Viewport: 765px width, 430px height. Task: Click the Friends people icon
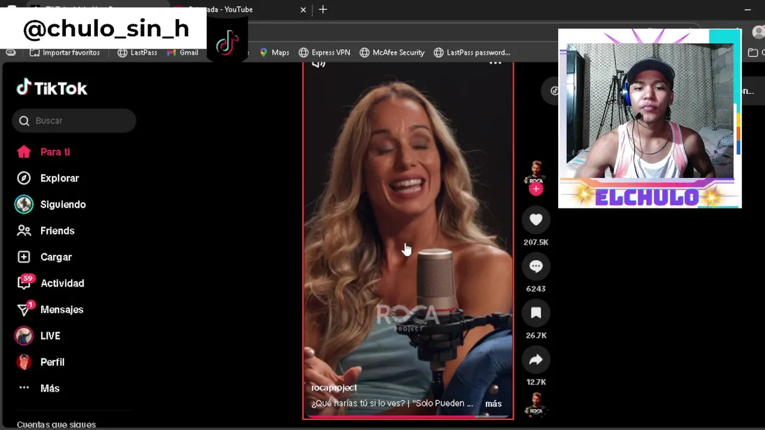click(x=24, y=231)
